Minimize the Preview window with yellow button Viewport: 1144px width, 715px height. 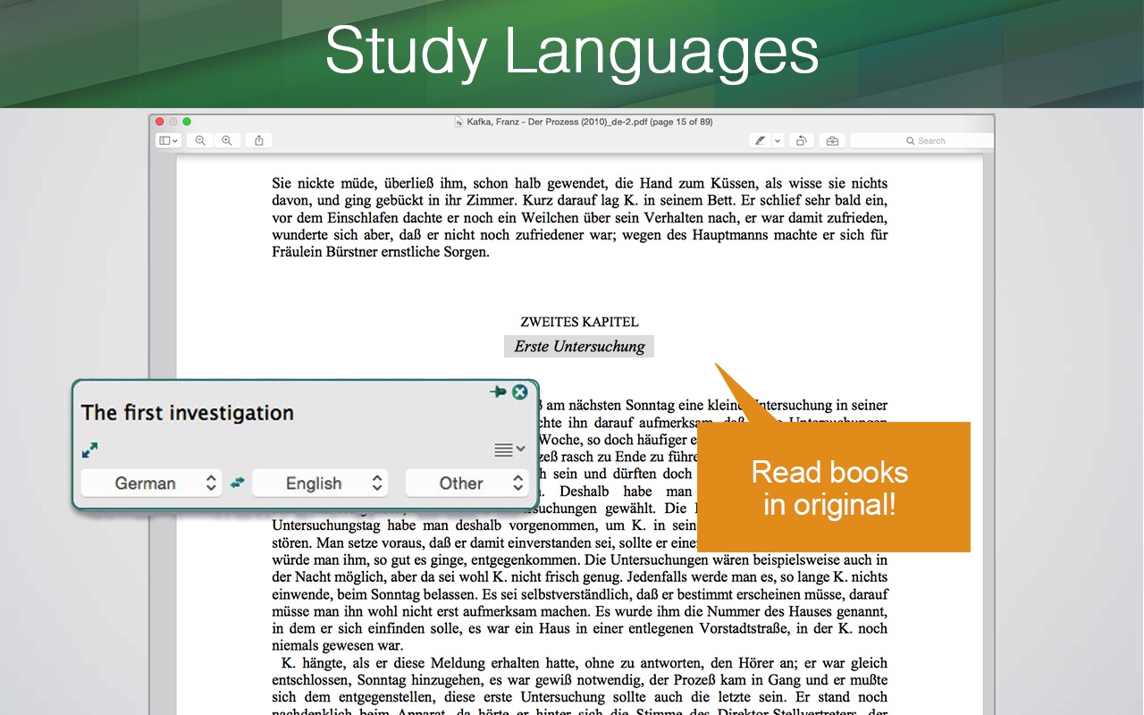tap(173, 122)
